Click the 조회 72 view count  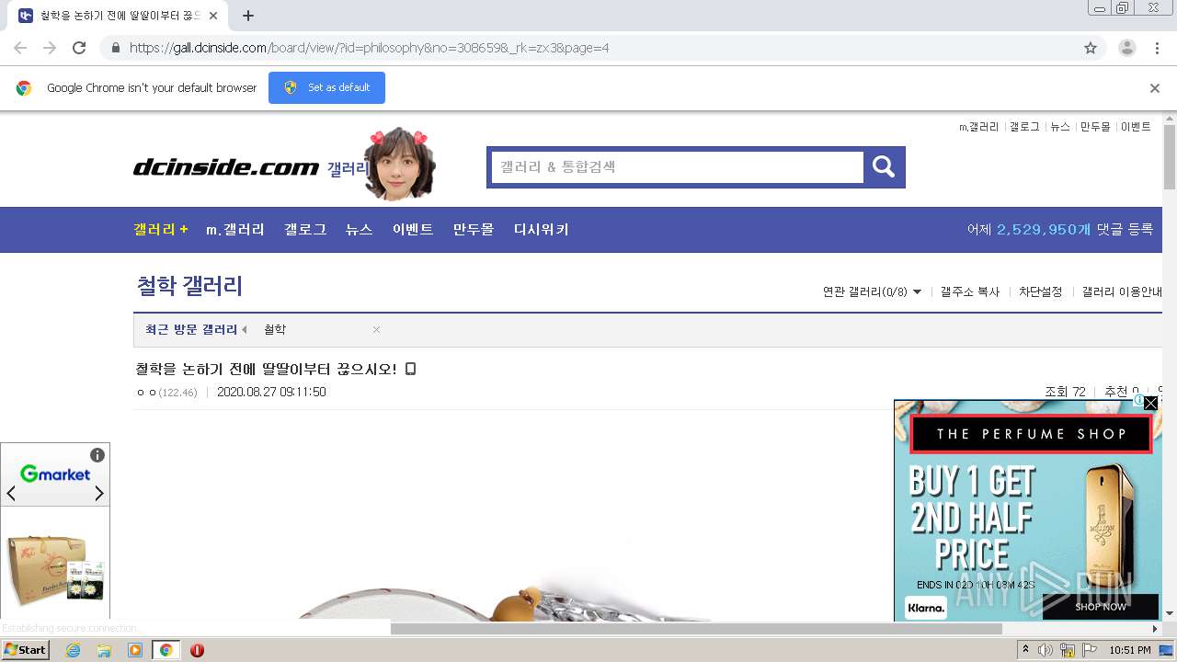[x=1065, y=392]
